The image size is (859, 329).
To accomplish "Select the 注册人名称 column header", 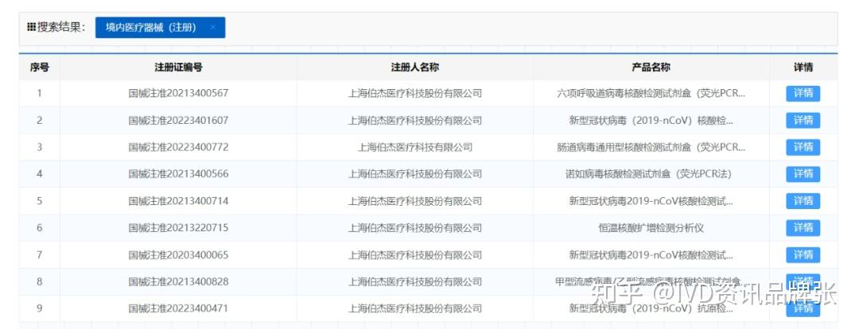I will (x=414, y=68).
